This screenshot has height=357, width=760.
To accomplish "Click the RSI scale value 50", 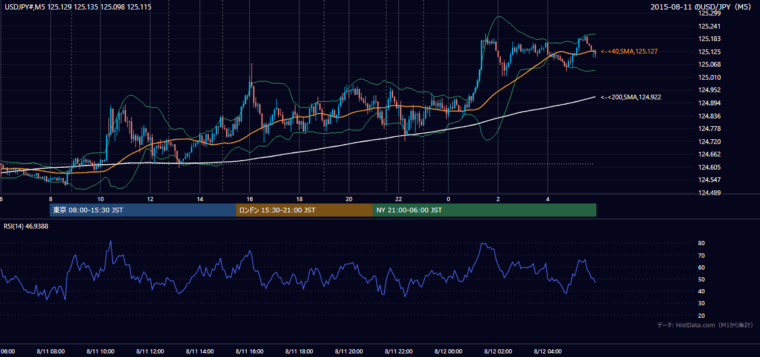I will point(702,279).
